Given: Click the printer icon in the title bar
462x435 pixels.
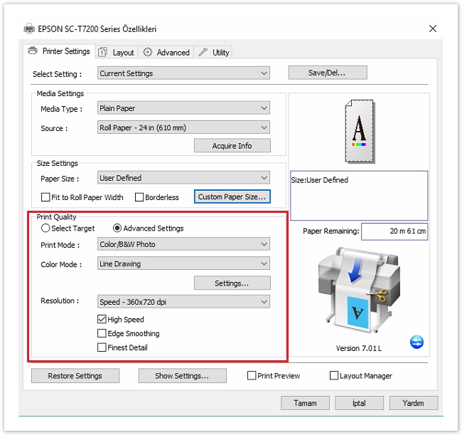Looking at the screenshot, I should (29, 29).
